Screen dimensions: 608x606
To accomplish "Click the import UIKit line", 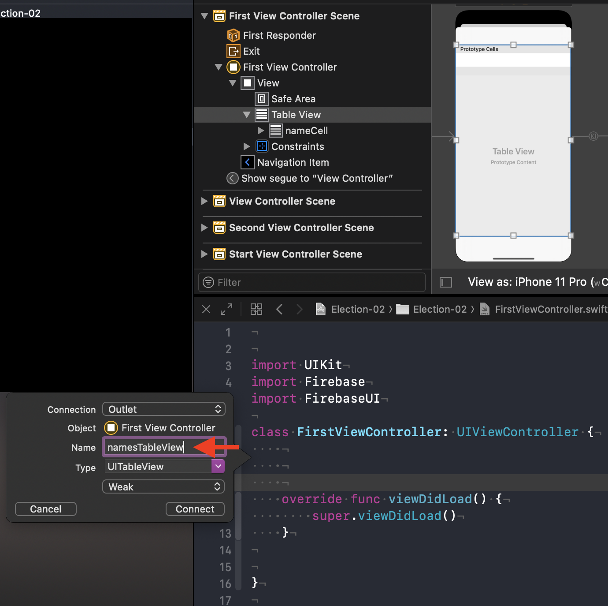I will 297,365.
